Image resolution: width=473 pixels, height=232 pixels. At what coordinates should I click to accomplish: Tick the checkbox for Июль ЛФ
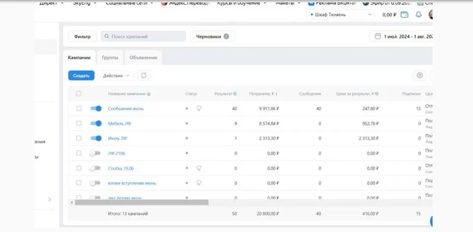pos(79,138)
